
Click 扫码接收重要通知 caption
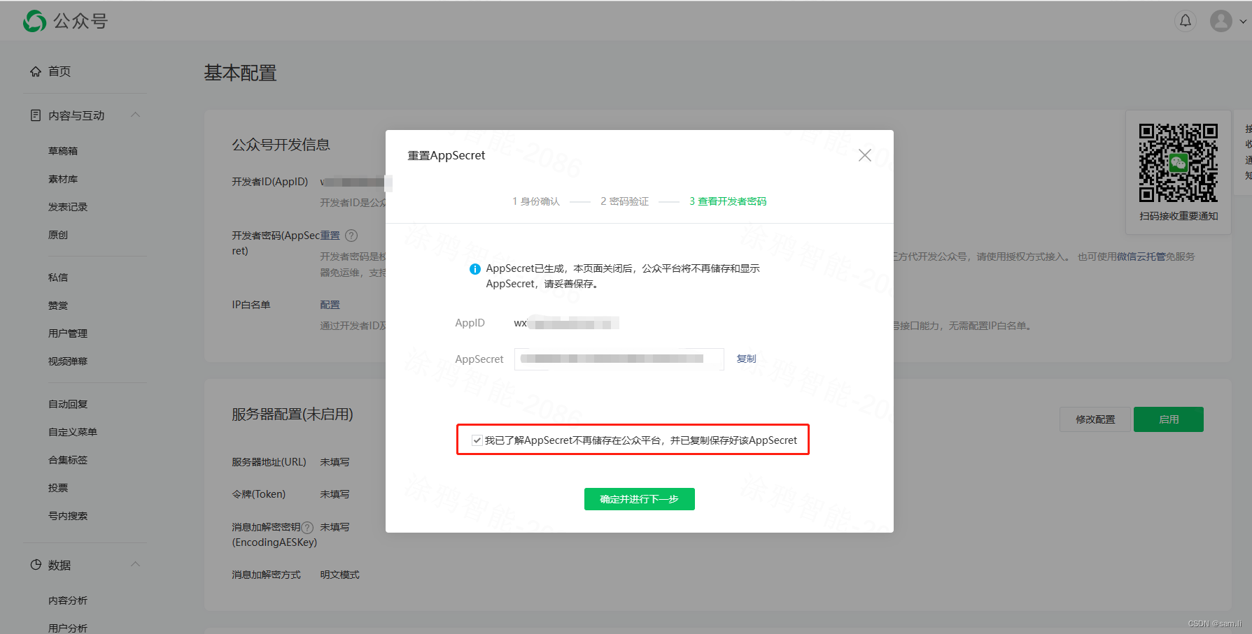1179,216
